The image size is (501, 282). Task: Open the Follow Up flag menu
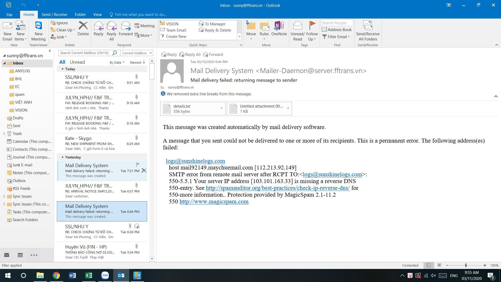click(312, 31)
